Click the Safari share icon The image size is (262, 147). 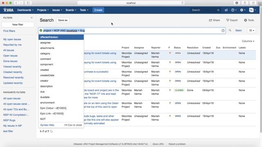click(245, 3)
